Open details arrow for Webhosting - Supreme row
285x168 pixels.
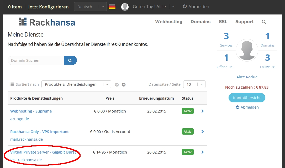click(x=203, y=111)
